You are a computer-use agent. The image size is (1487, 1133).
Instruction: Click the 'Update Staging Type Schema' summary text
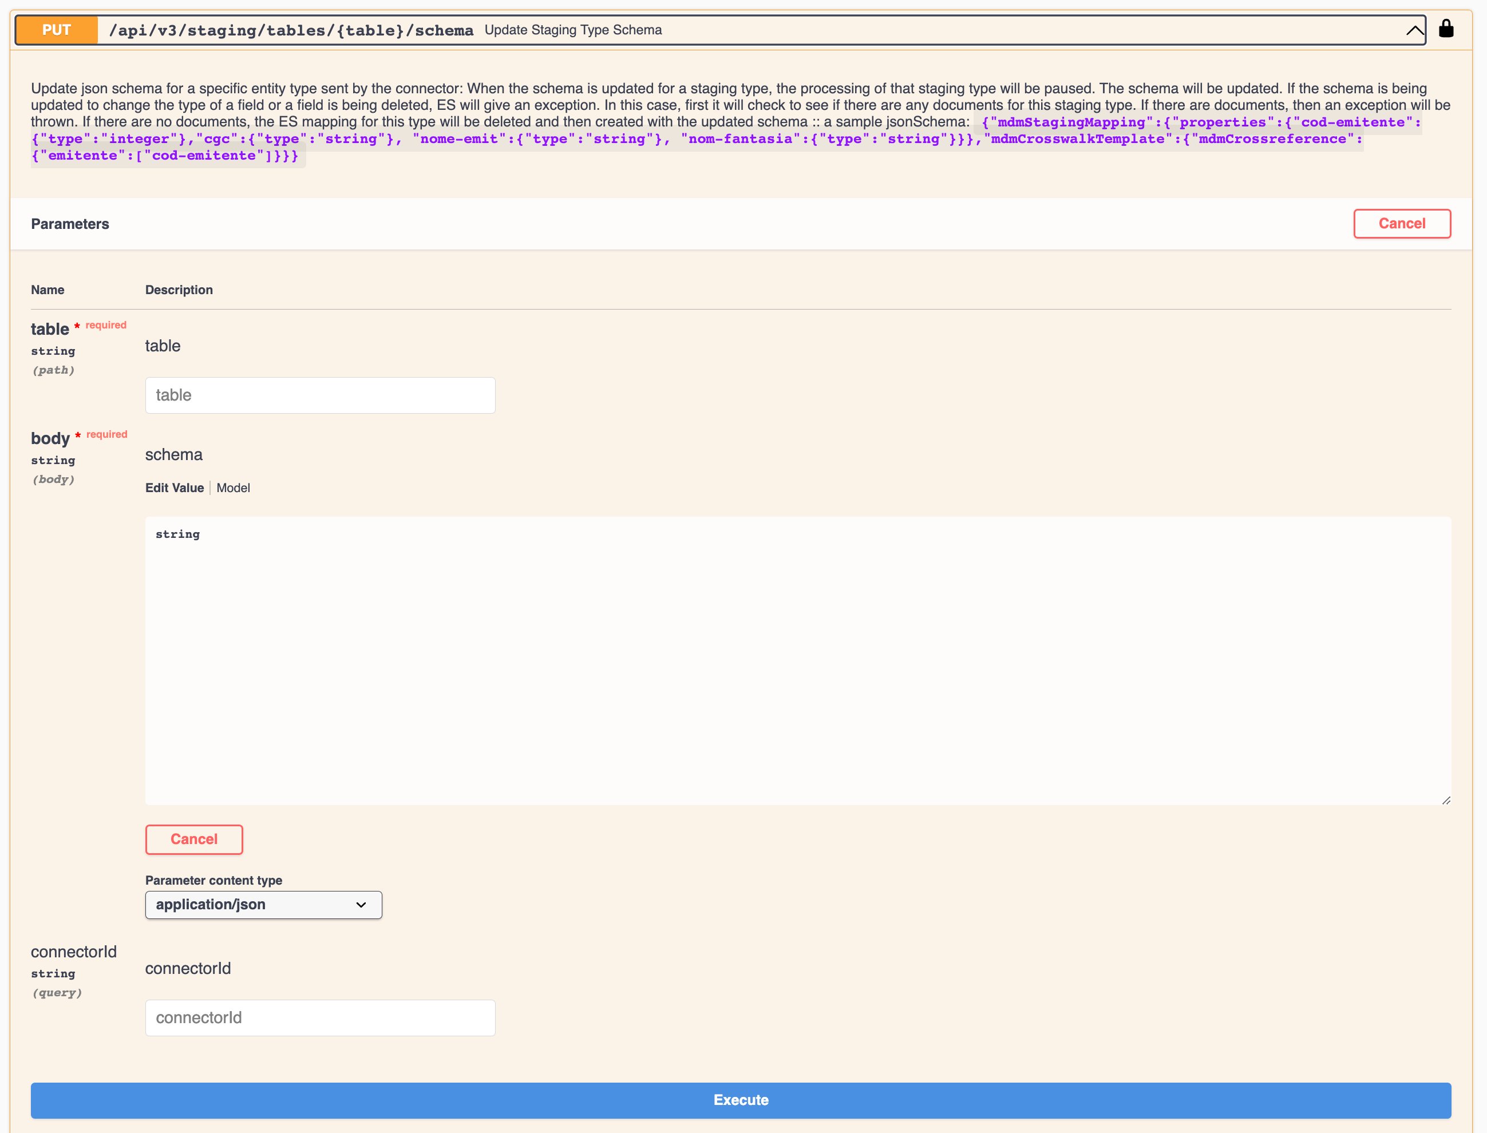click(x=573, y=30)
